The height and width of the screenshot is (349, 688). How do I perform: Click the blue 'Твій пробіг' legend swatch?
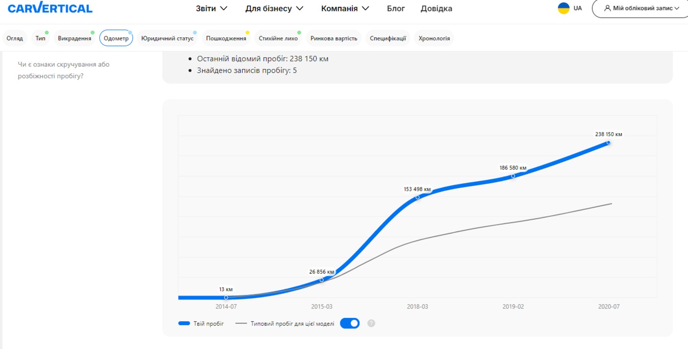(x=184, y=323)
